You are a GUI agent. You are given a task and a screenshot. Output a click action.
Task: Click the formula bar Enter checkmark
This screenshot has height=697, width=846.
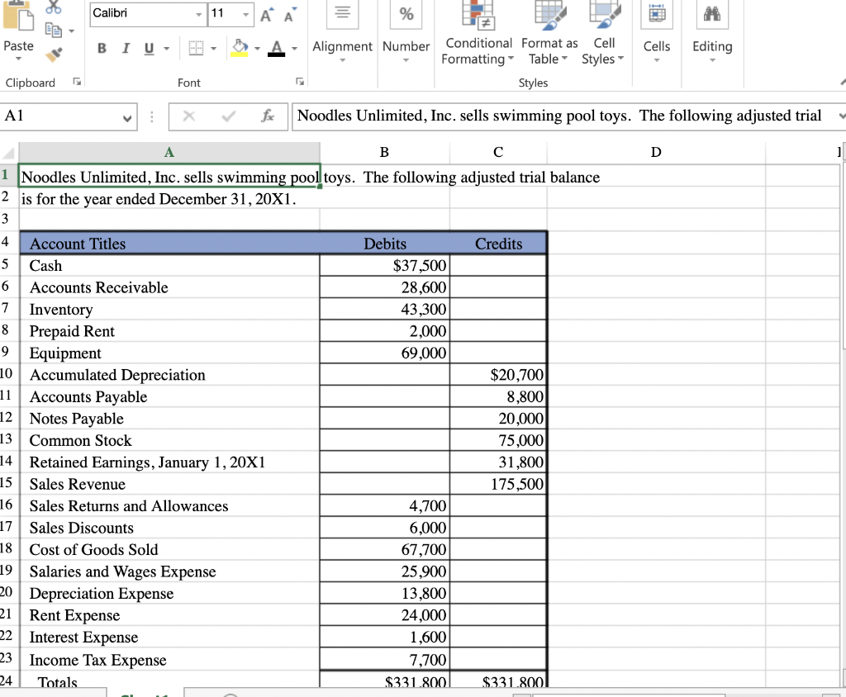(228, 116)
